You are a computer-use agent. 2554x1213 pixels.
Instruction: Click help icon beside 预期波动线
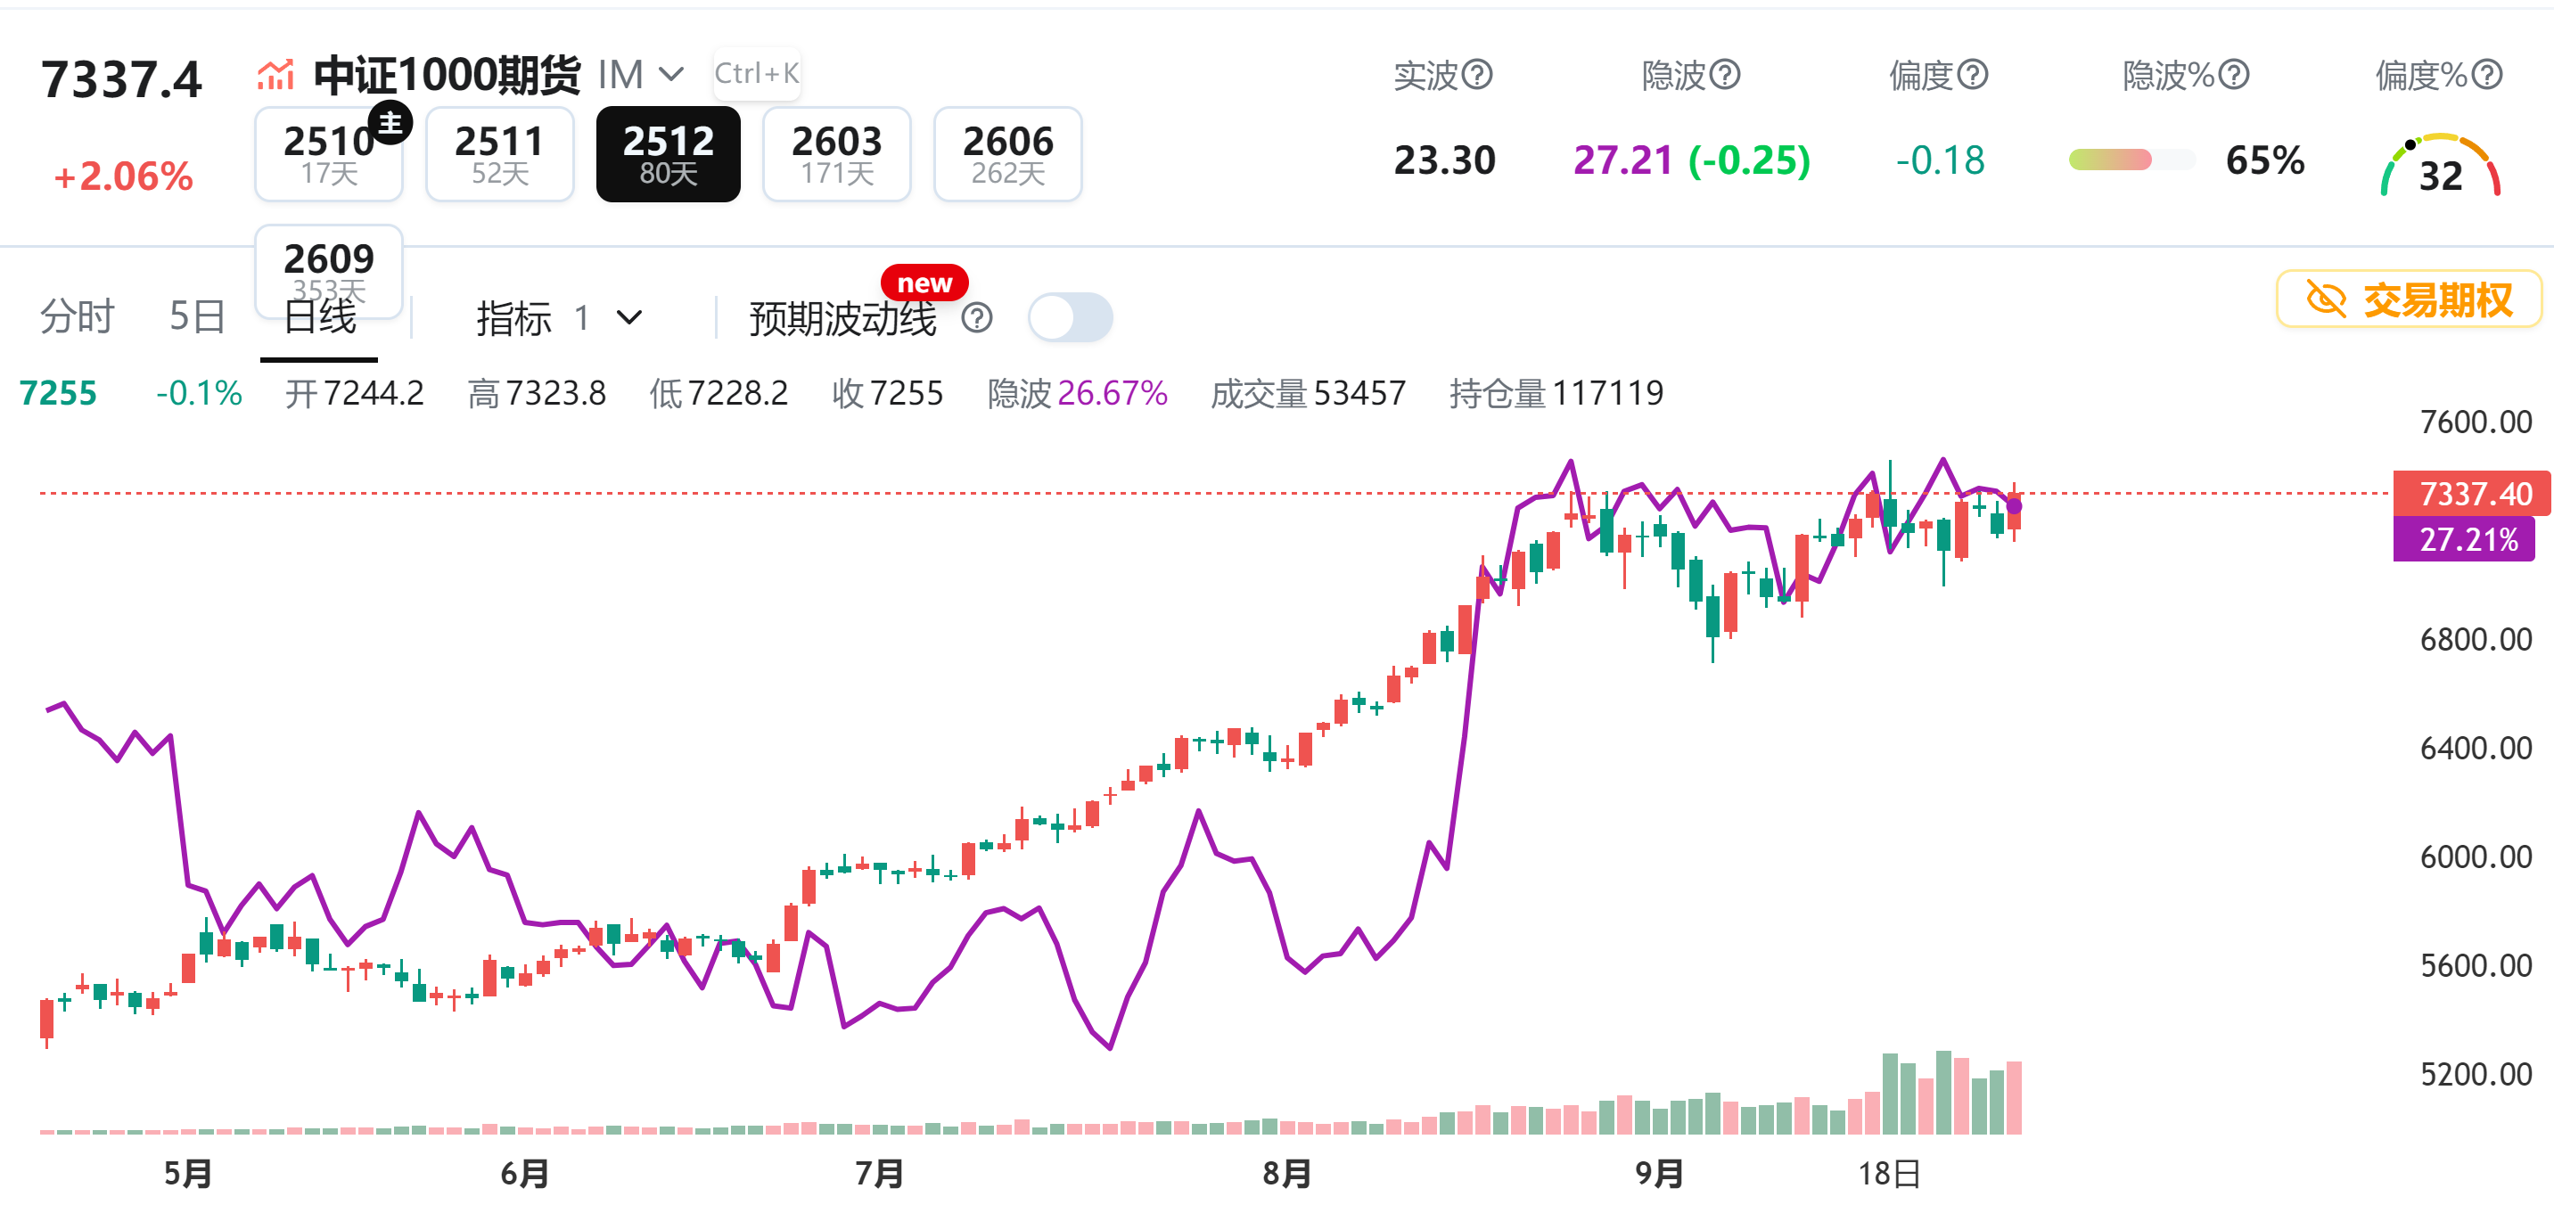click(977, 318)
